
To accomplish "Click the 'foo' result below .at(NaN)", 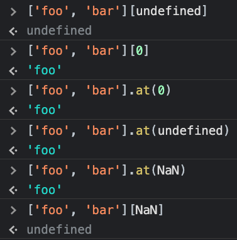I will (x=45, y=190).
